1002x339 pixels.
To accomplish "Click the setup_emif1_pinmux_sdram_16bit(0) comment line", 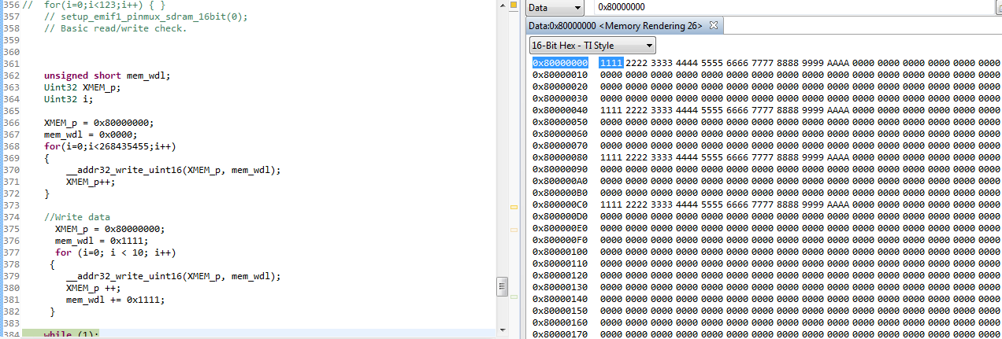I will 146,17.
